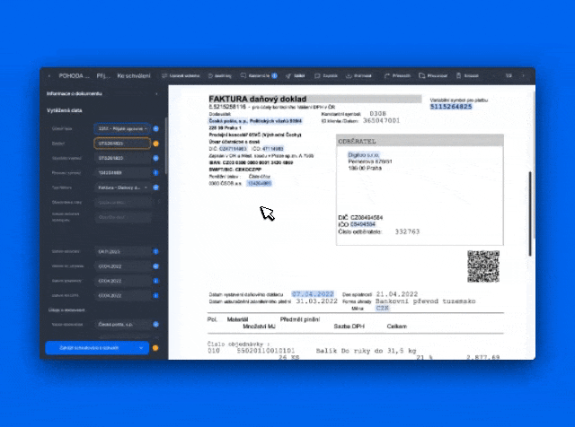The width and height of the screenshot is (575, 427).
Task: Click the Přesunout toolbar button
Action: (x=433, y=76)
